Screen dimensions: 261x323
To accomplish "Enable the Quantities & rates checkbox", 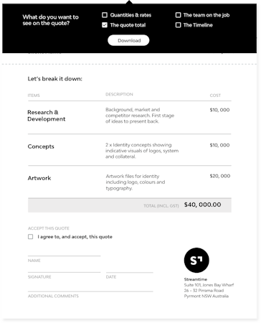I will click(105, 15).
